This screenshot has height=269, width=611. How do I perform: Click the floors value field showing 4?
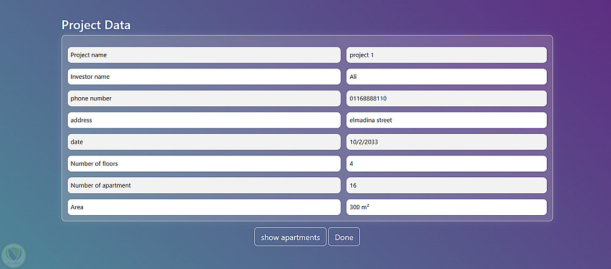[x=446, y=164]
